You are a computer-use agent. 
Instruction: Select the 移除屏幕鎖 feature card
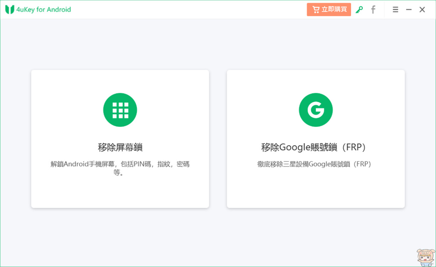click(x=120, y=138)
